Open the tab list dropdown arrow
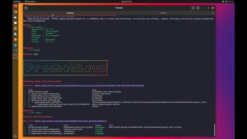247x139 pixels. pos(213,13)
